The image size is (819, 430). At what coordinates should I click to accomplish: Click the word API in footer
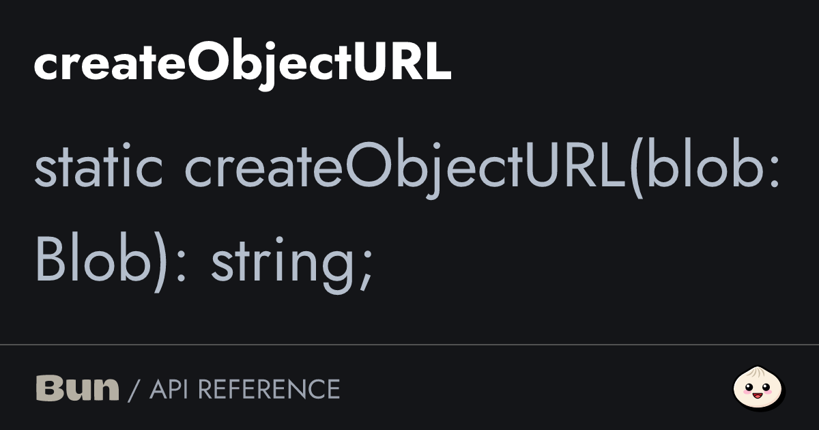click(169, 389)
